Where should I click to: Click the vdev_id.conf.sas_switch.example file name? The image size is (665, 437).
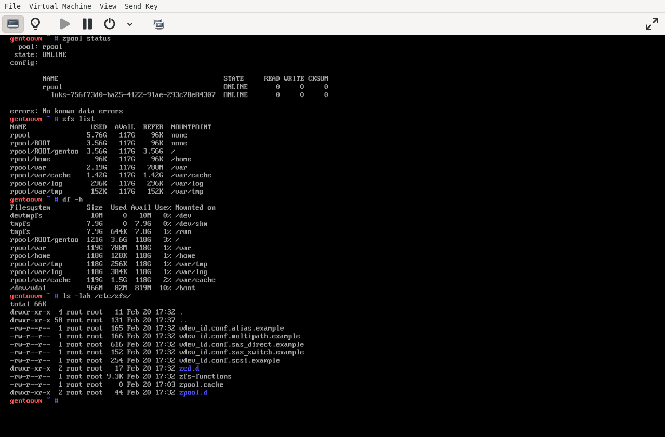242,352
